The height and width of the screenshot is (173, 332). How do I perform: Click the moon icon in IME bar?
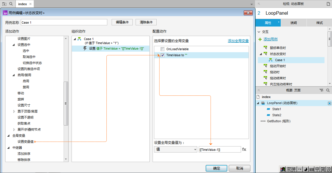click(305, 169)
